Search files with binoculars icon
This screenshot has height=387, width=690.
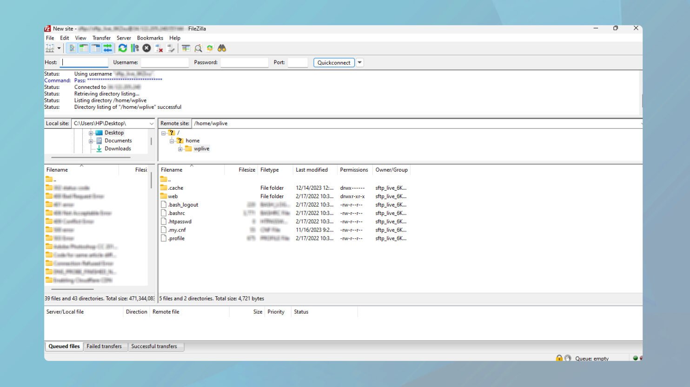tap(222, 48)
